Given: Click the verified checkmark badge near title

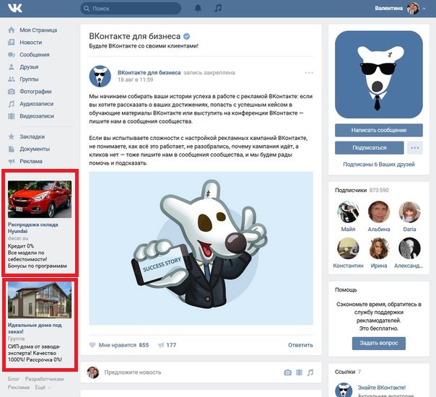Looking at the screenshot, I should [187, 36].
